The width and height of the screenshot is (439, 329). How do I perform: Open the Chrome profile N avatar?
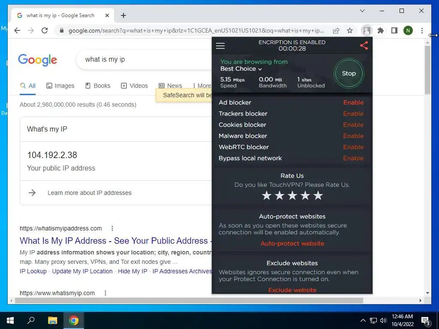coord(408,30)
